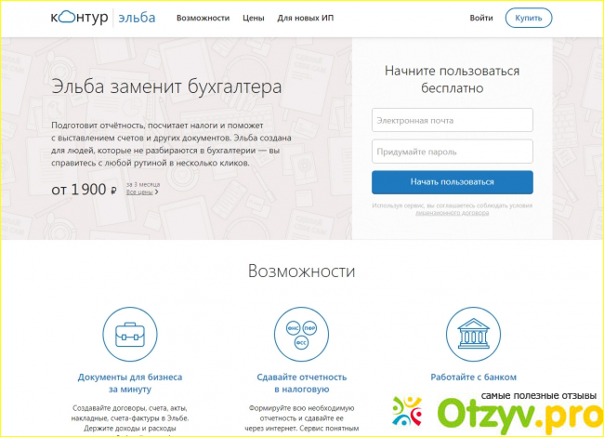Open Сдавайте отчетность в налоговую heading
The width and height of the screenshot is (604, 437).
click(301, 384)
